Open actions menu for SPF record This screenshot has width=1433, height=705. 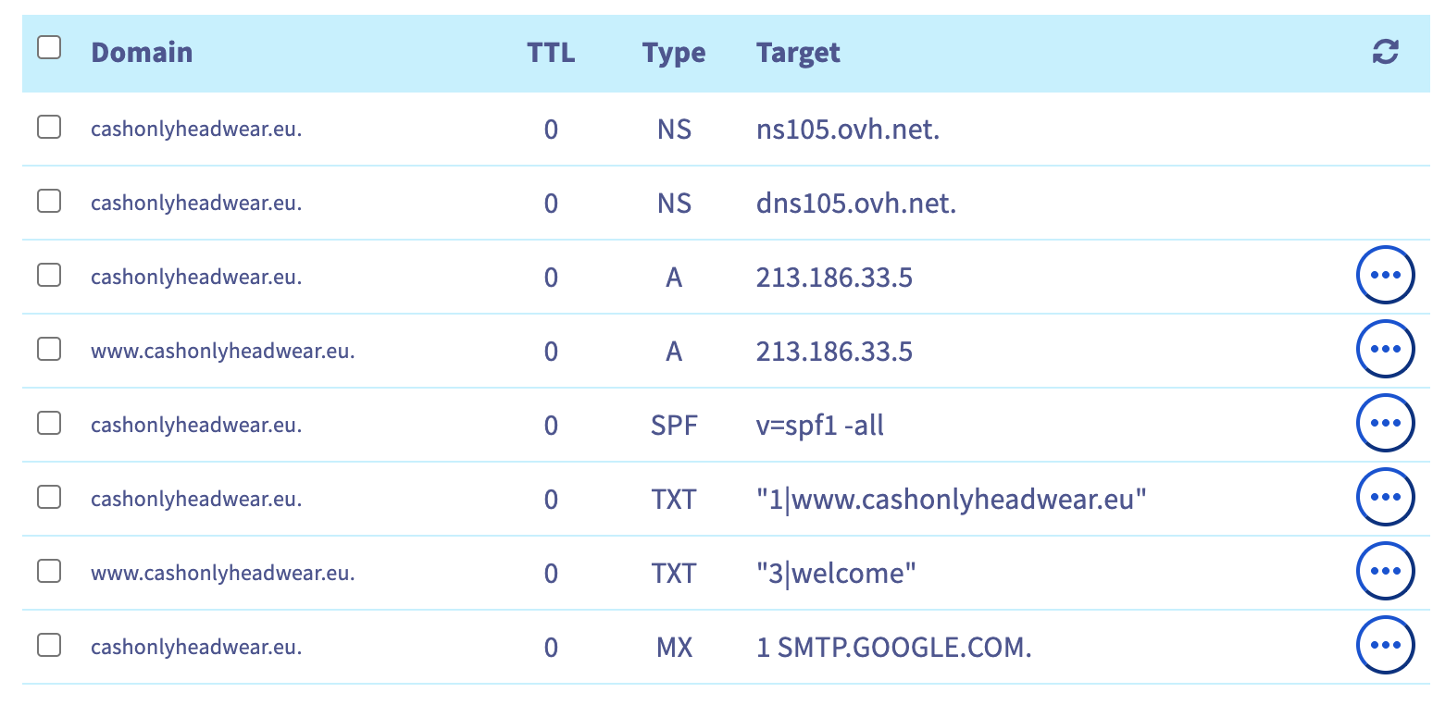1385,424
